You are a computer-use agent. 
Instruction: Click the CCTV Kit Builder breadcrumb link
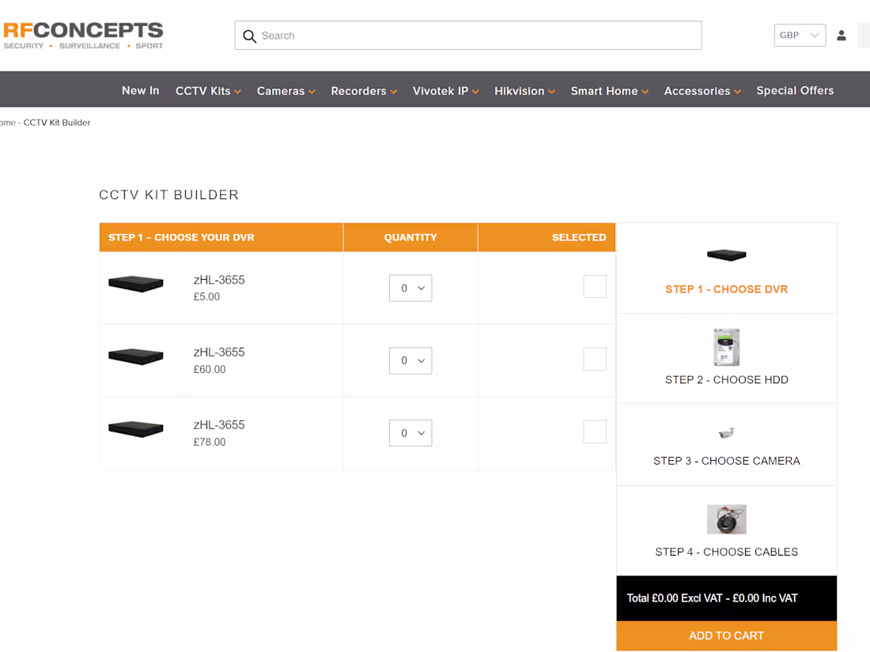pyautogui.click(x=56, y=122)
